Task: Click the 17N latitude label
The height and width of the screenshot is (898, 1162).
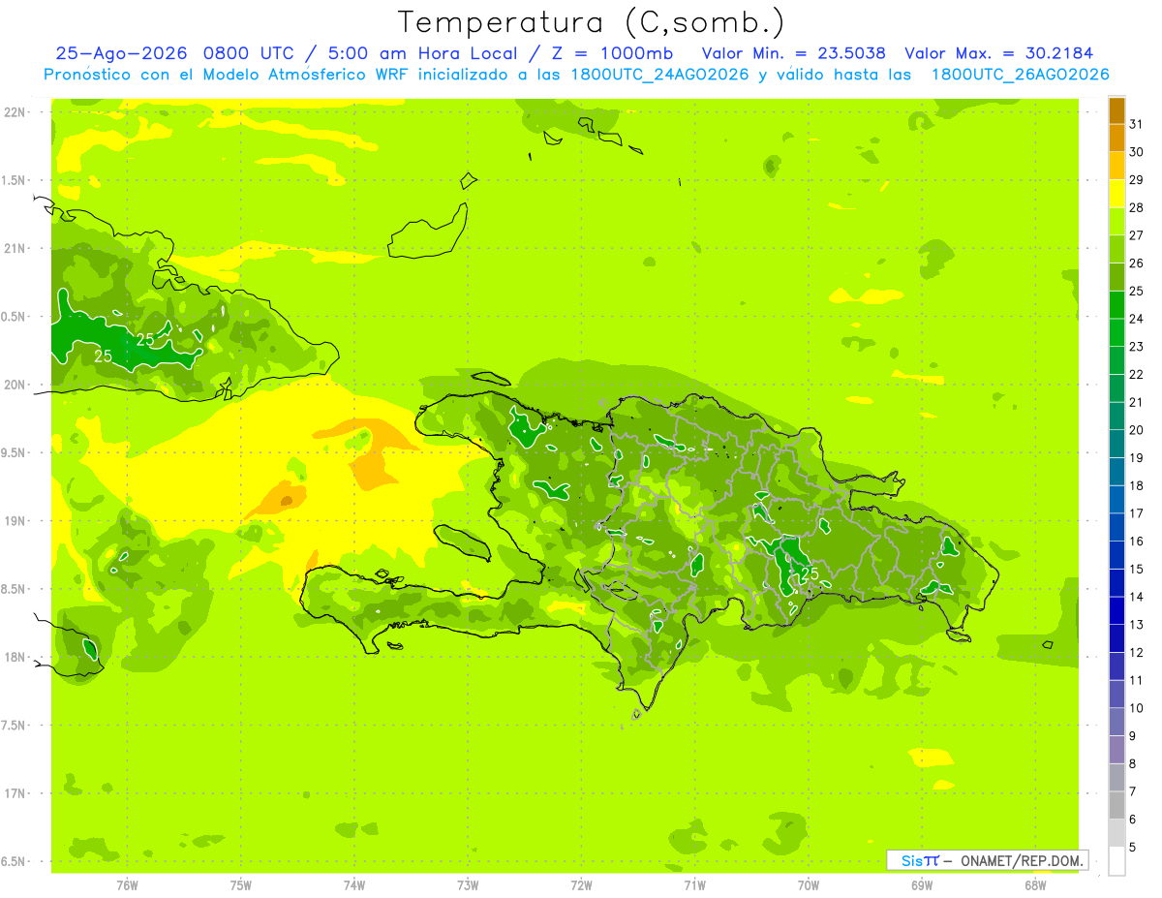Action: click(15, 793)
